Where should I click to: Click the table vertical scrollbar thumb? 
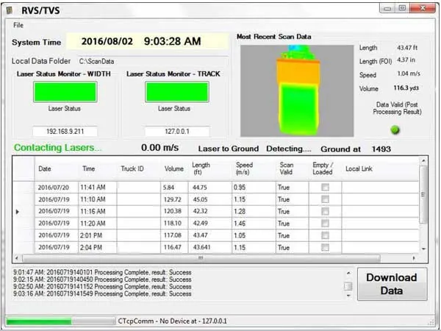click(x=423, y=194)
